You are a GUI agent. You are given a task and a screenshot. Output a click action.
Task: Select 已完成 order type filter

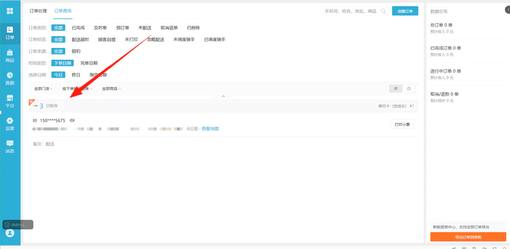[x=78, y=28]
